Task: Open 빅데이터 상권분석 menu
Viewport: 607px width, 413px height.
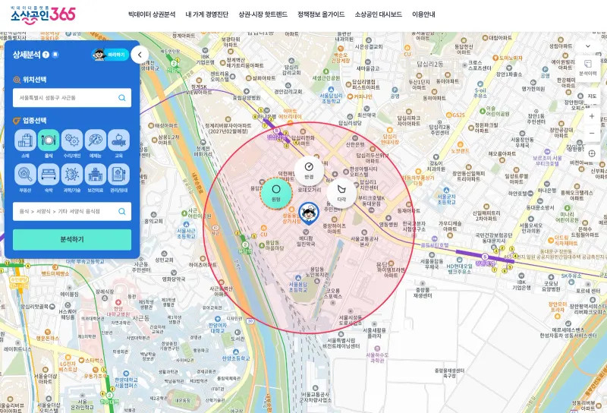Action: (152, 14)
